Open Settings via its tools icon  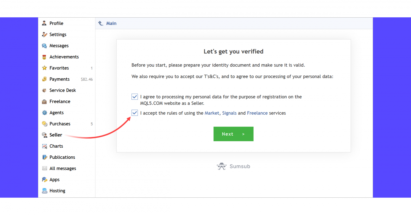[x=44, y=34]
